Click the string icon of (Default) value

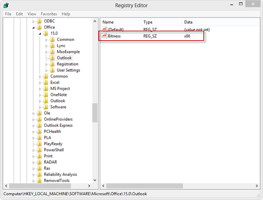(x=104, y=29)
